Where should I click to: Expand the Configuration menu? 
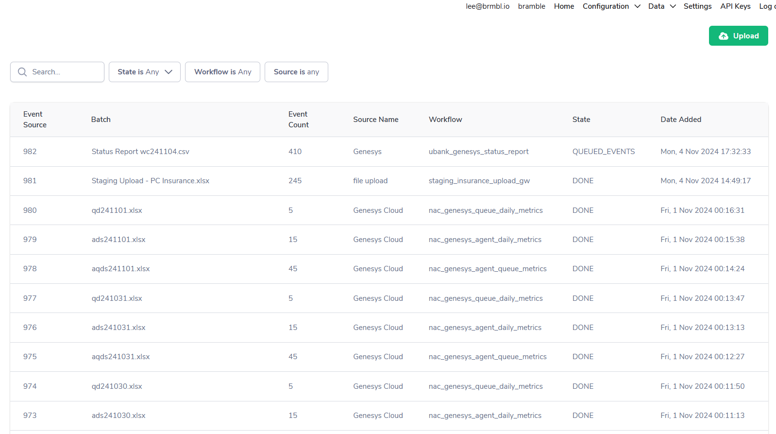[x=611, y=6]
